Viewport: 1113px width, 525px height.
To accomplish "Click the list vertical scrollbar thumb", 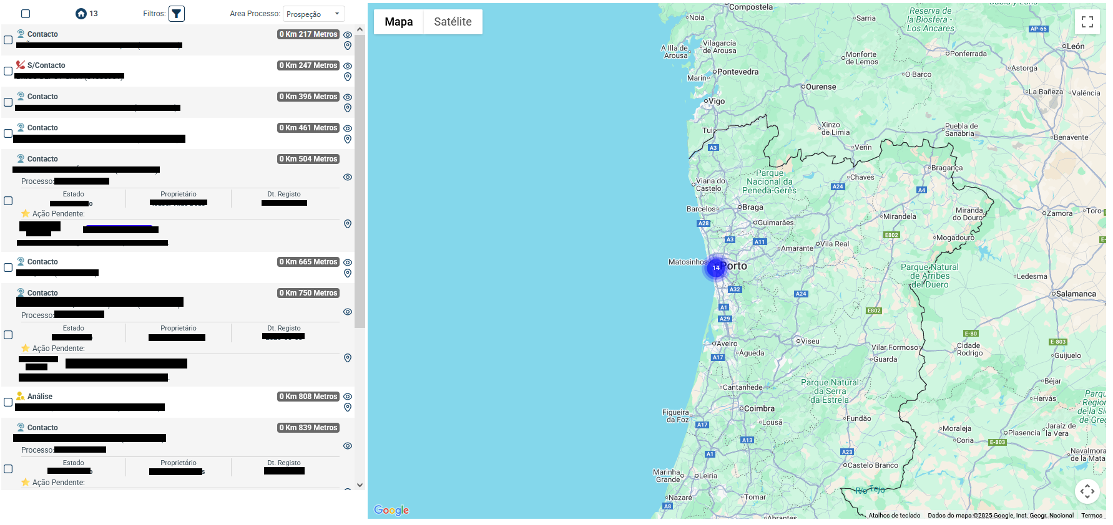I will point(360,181).
